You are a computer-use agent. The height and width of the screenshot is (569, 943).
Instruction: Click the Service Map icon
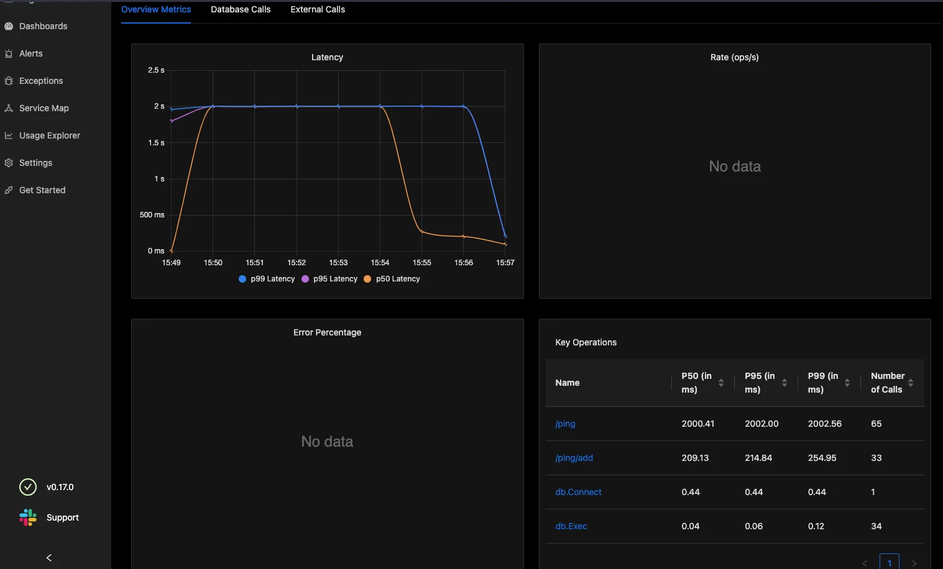9,108
